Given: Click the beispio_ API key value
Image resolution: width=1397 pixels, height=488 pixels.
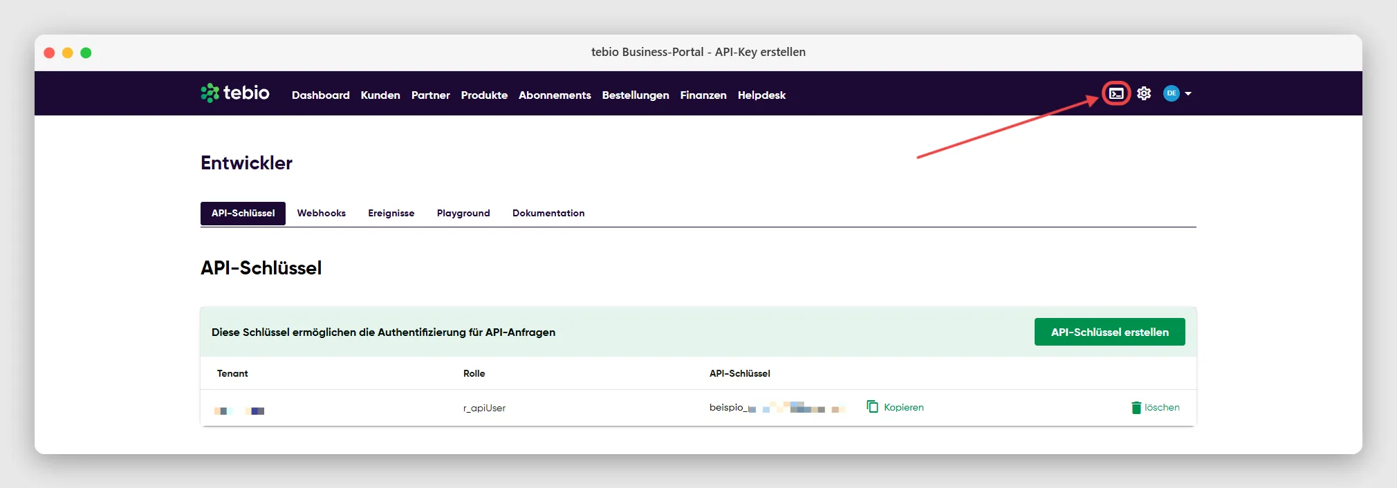Looking at the screenshot, I should pos(777,408).
